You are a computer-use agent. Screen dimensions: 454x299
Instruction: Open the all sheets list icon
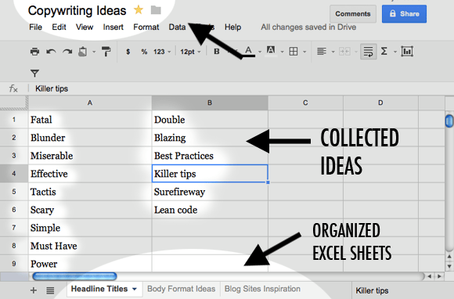click(x=50, y=290)
